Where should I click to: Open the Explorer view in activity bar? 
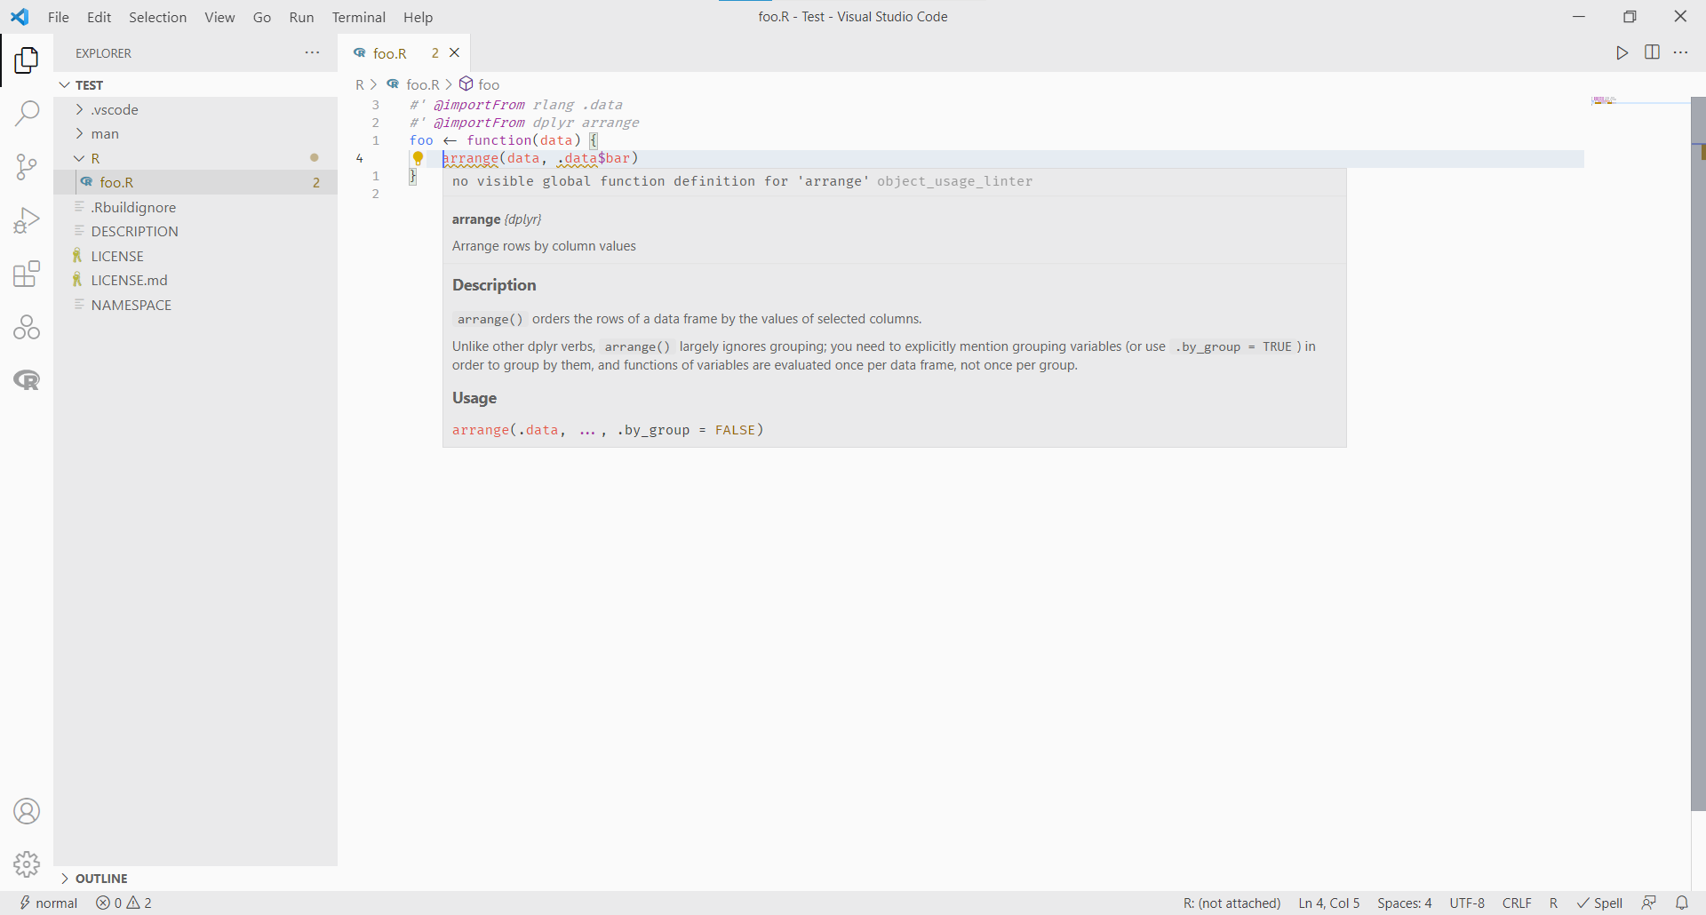[27, 60]
